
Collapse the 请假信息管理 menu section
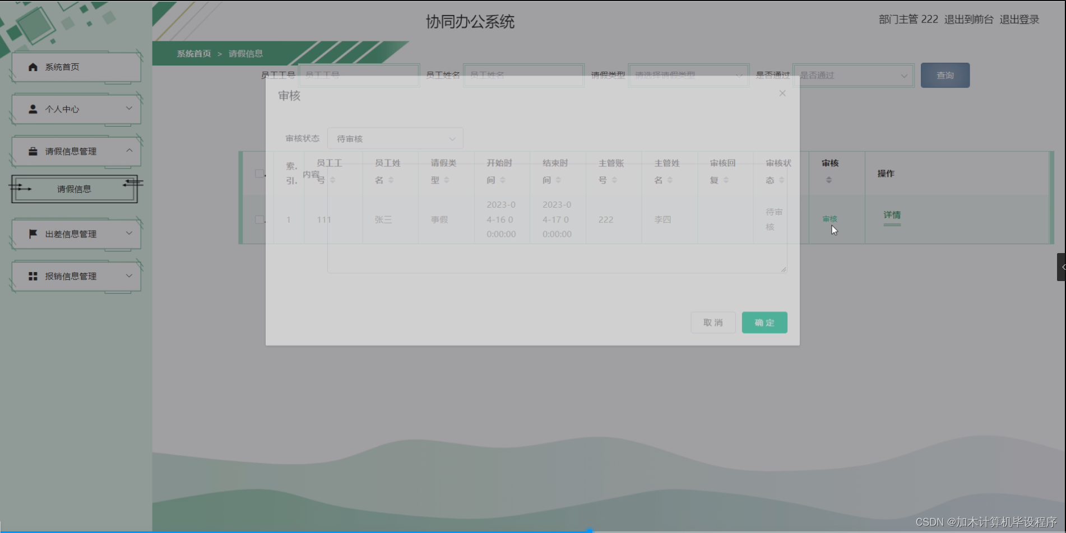click(x=130, y=151)
